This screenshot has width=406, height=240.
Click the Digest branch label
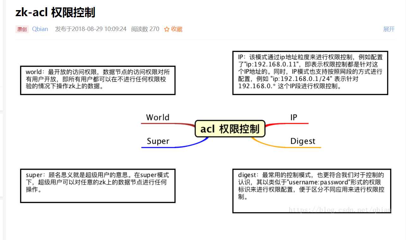[x=303, y=141]
